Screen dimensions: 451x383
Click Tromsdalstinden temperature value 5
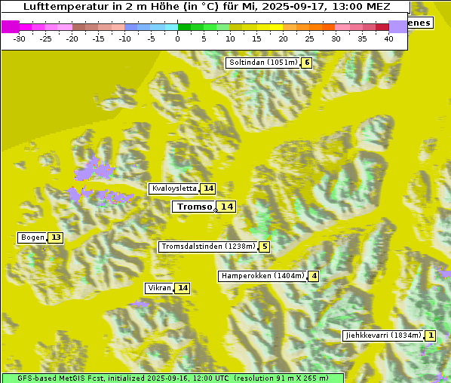pos(265,247)
